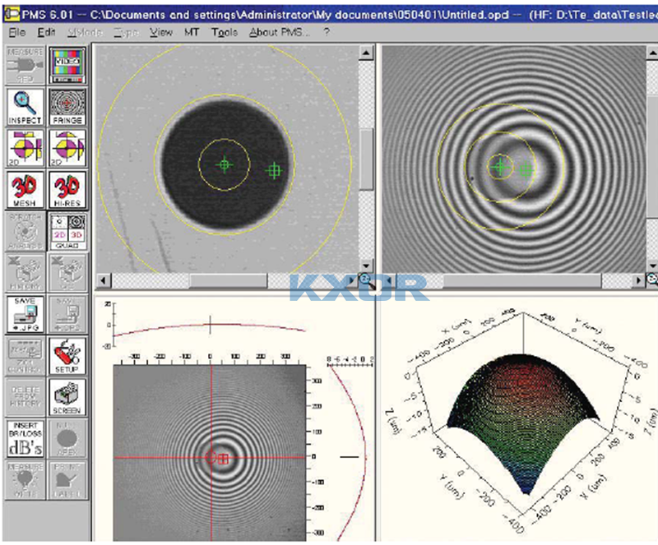
Task: Click the video pane's horizontal scrollbar left arrow
Action: [x=104, y=280]
